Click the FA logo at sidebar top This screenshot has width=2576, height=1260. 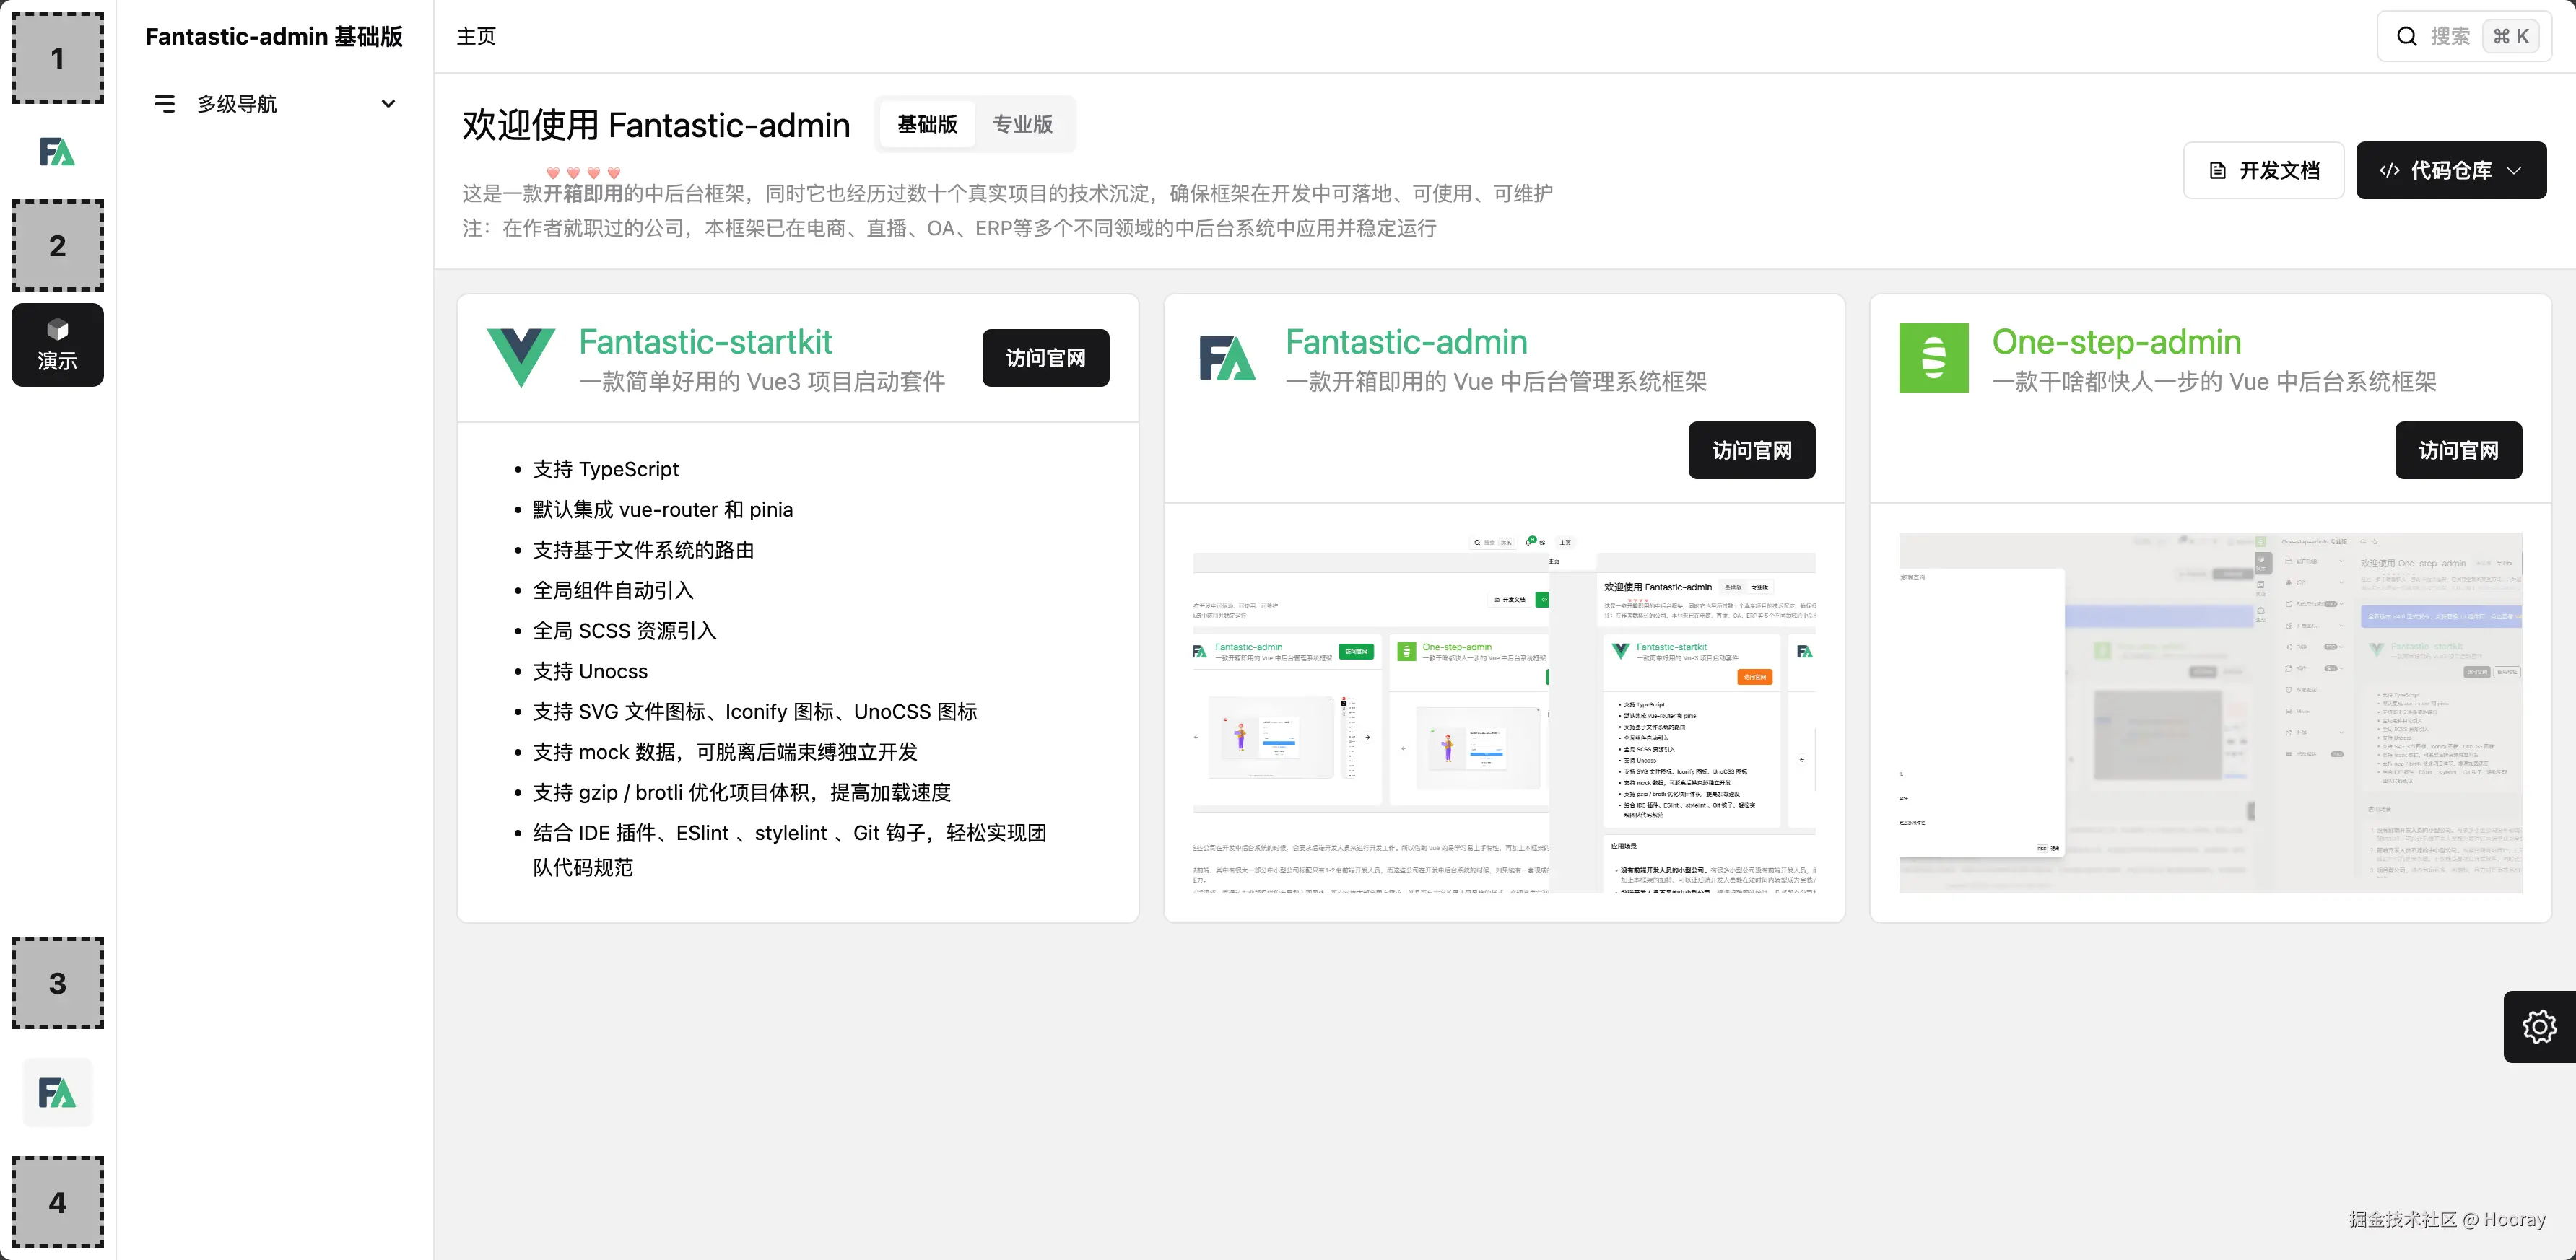click(57, 152)
